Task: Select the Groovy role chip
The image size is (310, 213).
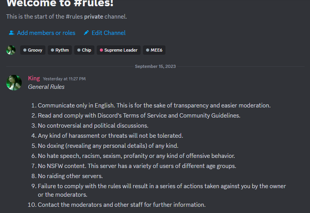Action: [x=33, y=50]
